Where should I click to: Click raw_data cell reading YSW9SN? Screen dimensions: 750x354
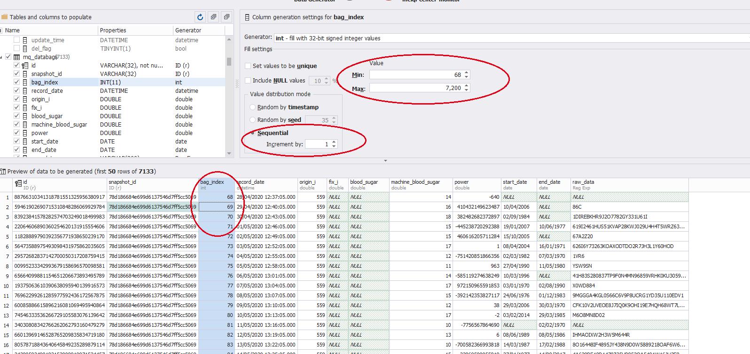(x=630, y=266)
